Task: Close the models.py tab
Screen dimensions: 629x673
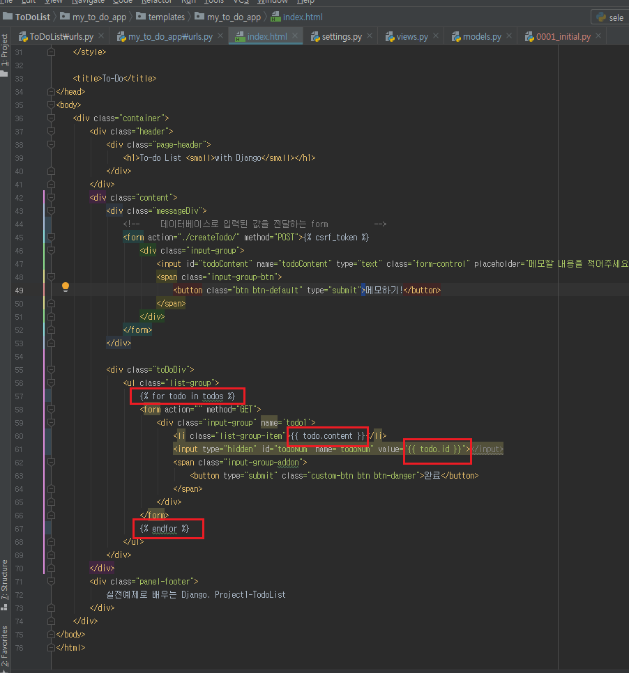Action: coord(509,36)
